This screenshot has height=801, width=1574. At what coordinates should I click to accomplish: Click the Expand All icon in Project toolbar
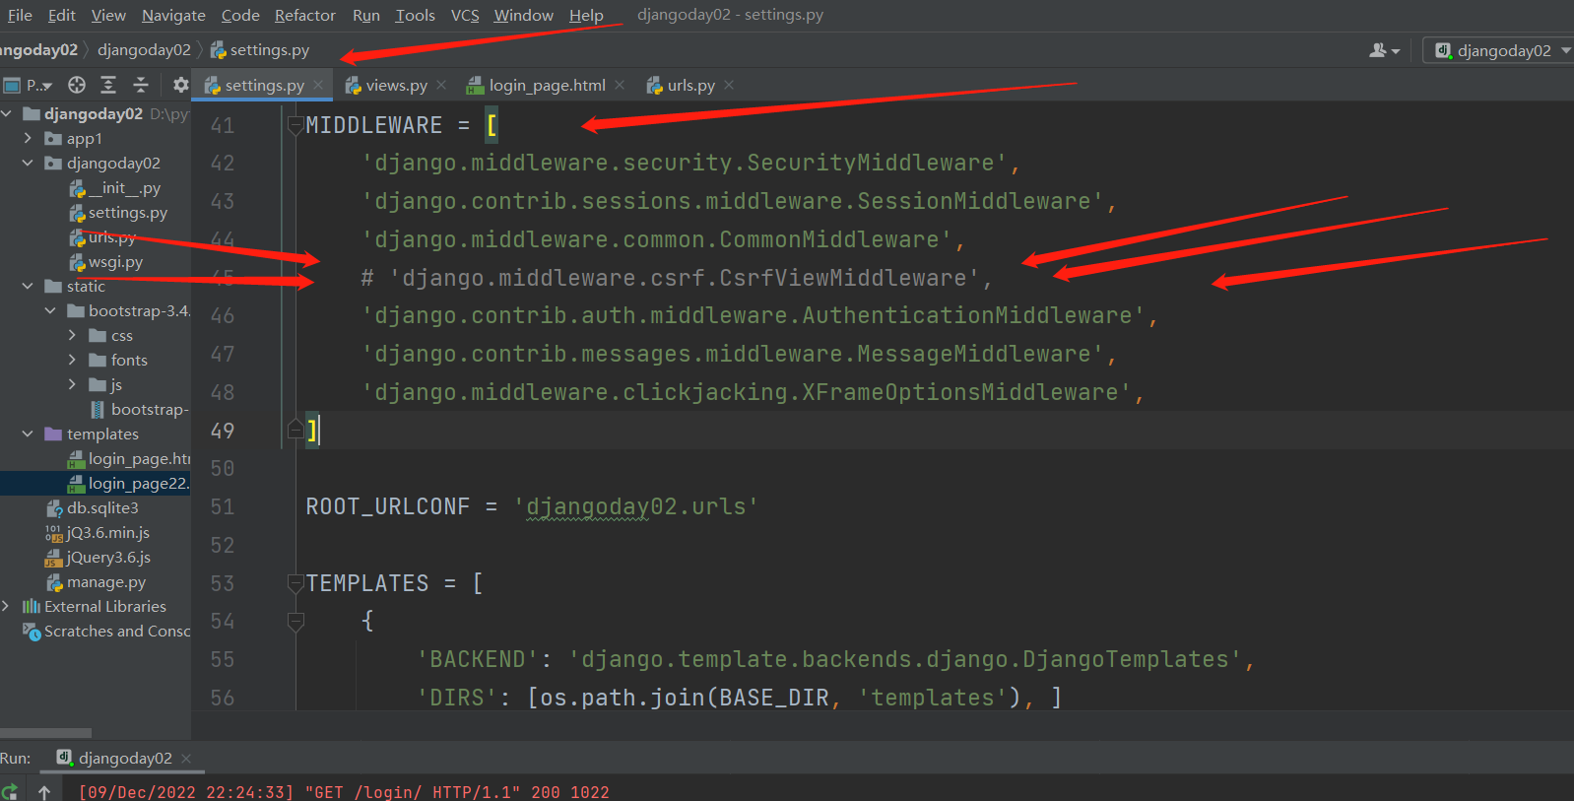coord(108,85)
